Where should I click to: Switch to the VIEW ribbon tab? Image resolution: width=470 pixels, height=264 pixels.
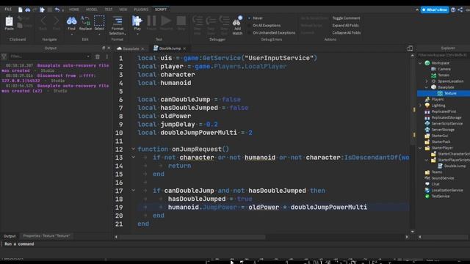[123, 10]
